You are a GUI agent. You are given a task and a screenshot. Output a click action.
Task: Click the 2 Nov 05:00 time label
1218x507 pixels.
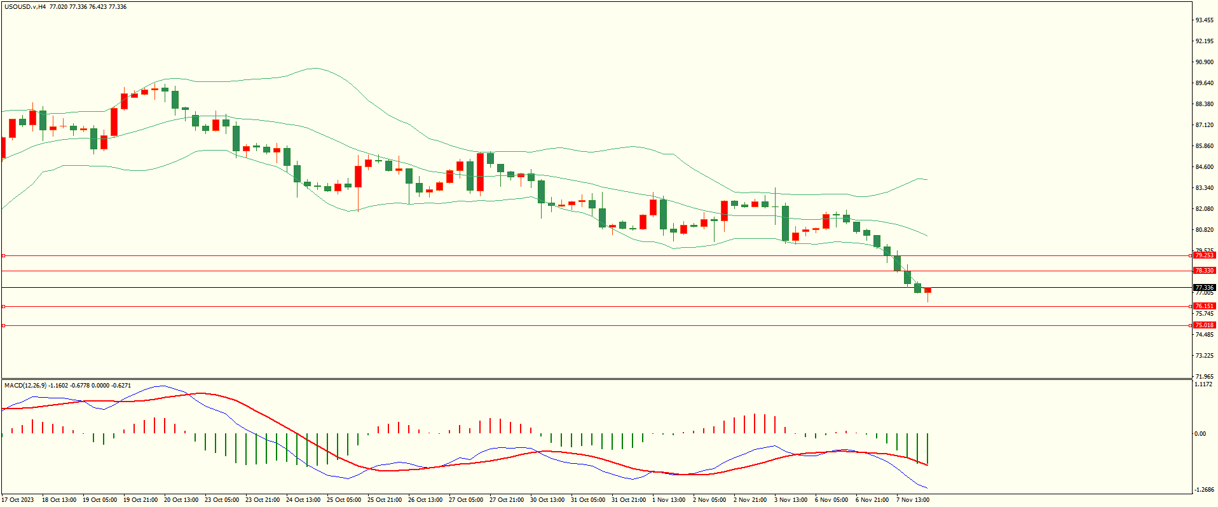click(x=709, y=500)
